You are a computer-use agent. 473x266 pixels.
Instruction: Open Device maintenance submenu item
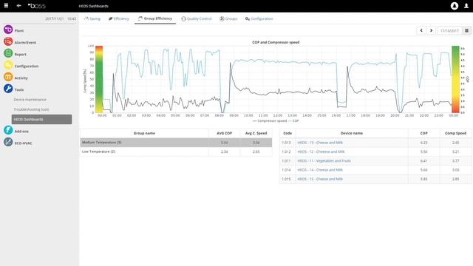click(30, 100)
